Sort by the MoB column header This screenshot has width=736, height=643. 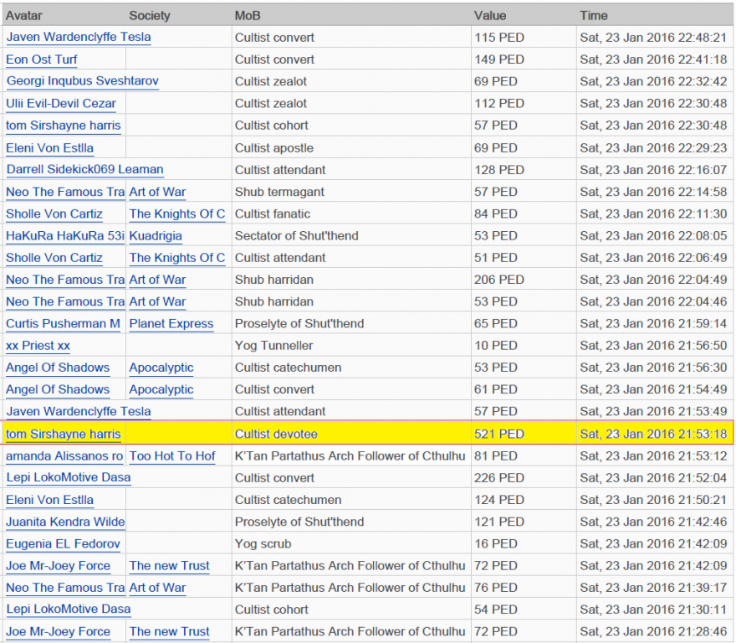pyautogui.click(x=248, y=15)
